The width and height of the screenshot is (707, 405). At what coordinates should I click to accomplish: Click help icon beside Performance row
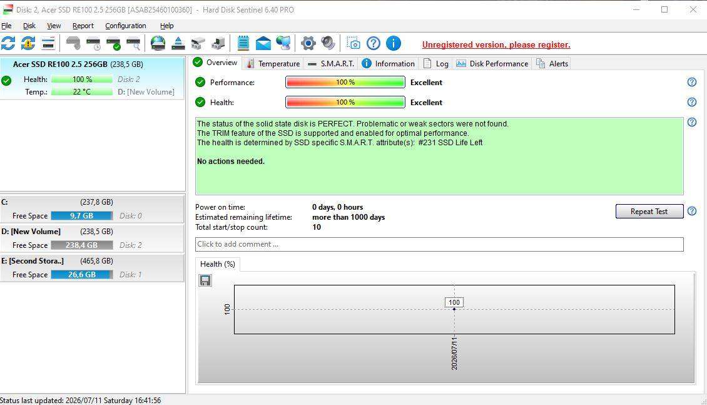pos(691,82)
